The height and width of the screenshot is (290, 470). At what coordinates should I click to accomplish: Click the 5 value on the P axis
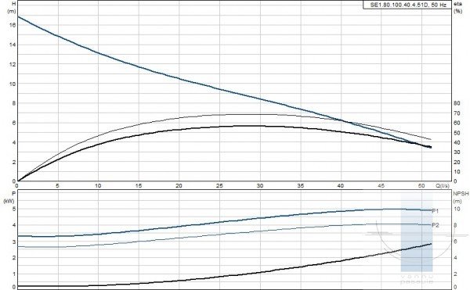pyautogui.click(x=14, y=209)
